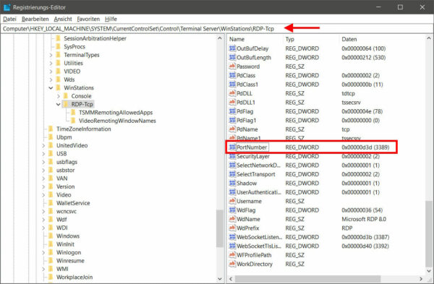This screenshot has width=434, height=284.
Task: Click the values pane horizontal scroll-right arrow
Action: click(421, 279)
